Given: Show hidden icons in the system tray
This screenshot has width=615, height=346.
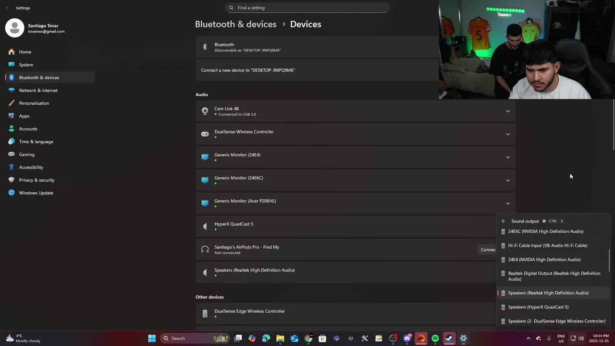Looking at the screenshot, I should (x=529, y=338).
